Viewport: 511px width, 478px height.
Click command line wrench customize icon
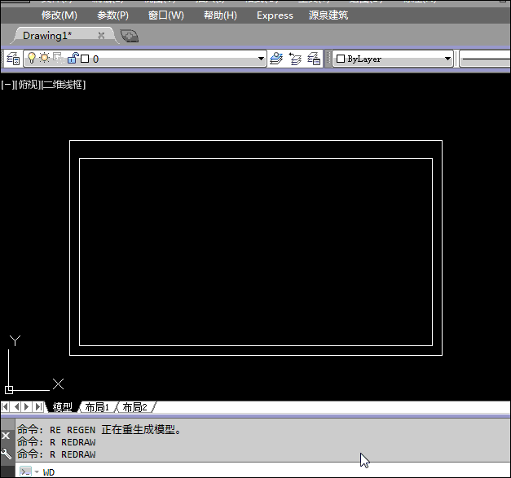tap(6, 454)
